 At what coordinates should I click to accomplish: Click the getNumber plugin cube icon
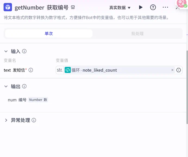pyautogui.click(x=8, y=7)
